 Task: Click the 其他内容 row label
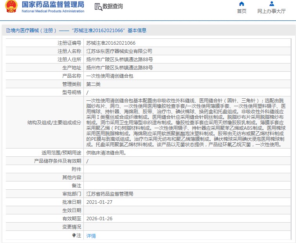pyautogui.click(x=72, y=178)
